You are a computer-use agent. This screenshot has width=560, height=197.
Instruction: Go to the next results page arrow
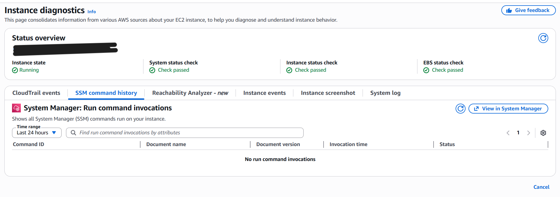click(x=528, y=133)
